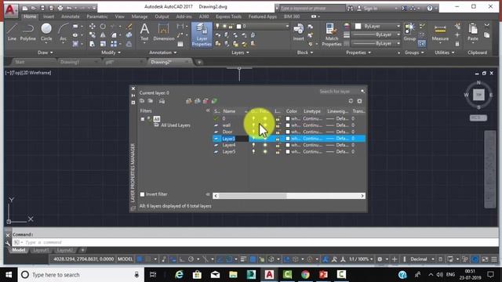Open the Layer Properties button in ribbon
This screenshot has height=282, width=502.
click(202, 34)
